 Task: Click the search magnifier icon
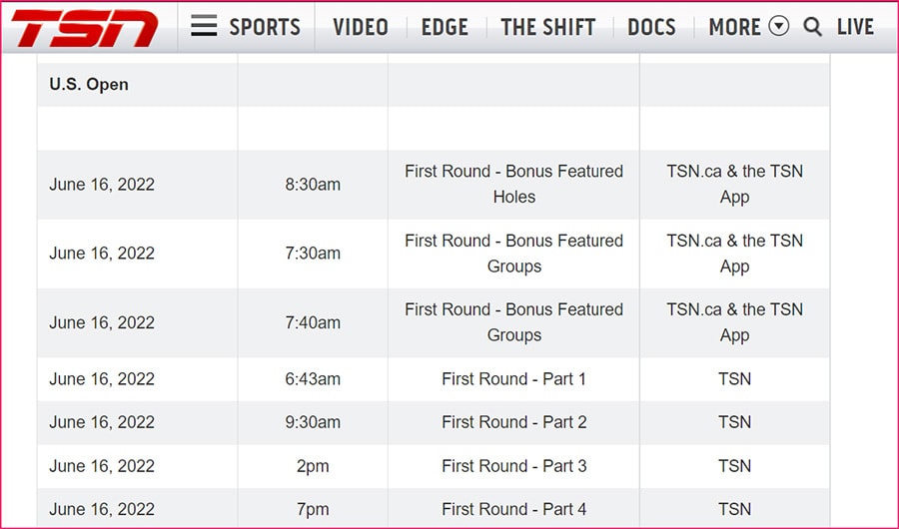[x=813, y=27]
